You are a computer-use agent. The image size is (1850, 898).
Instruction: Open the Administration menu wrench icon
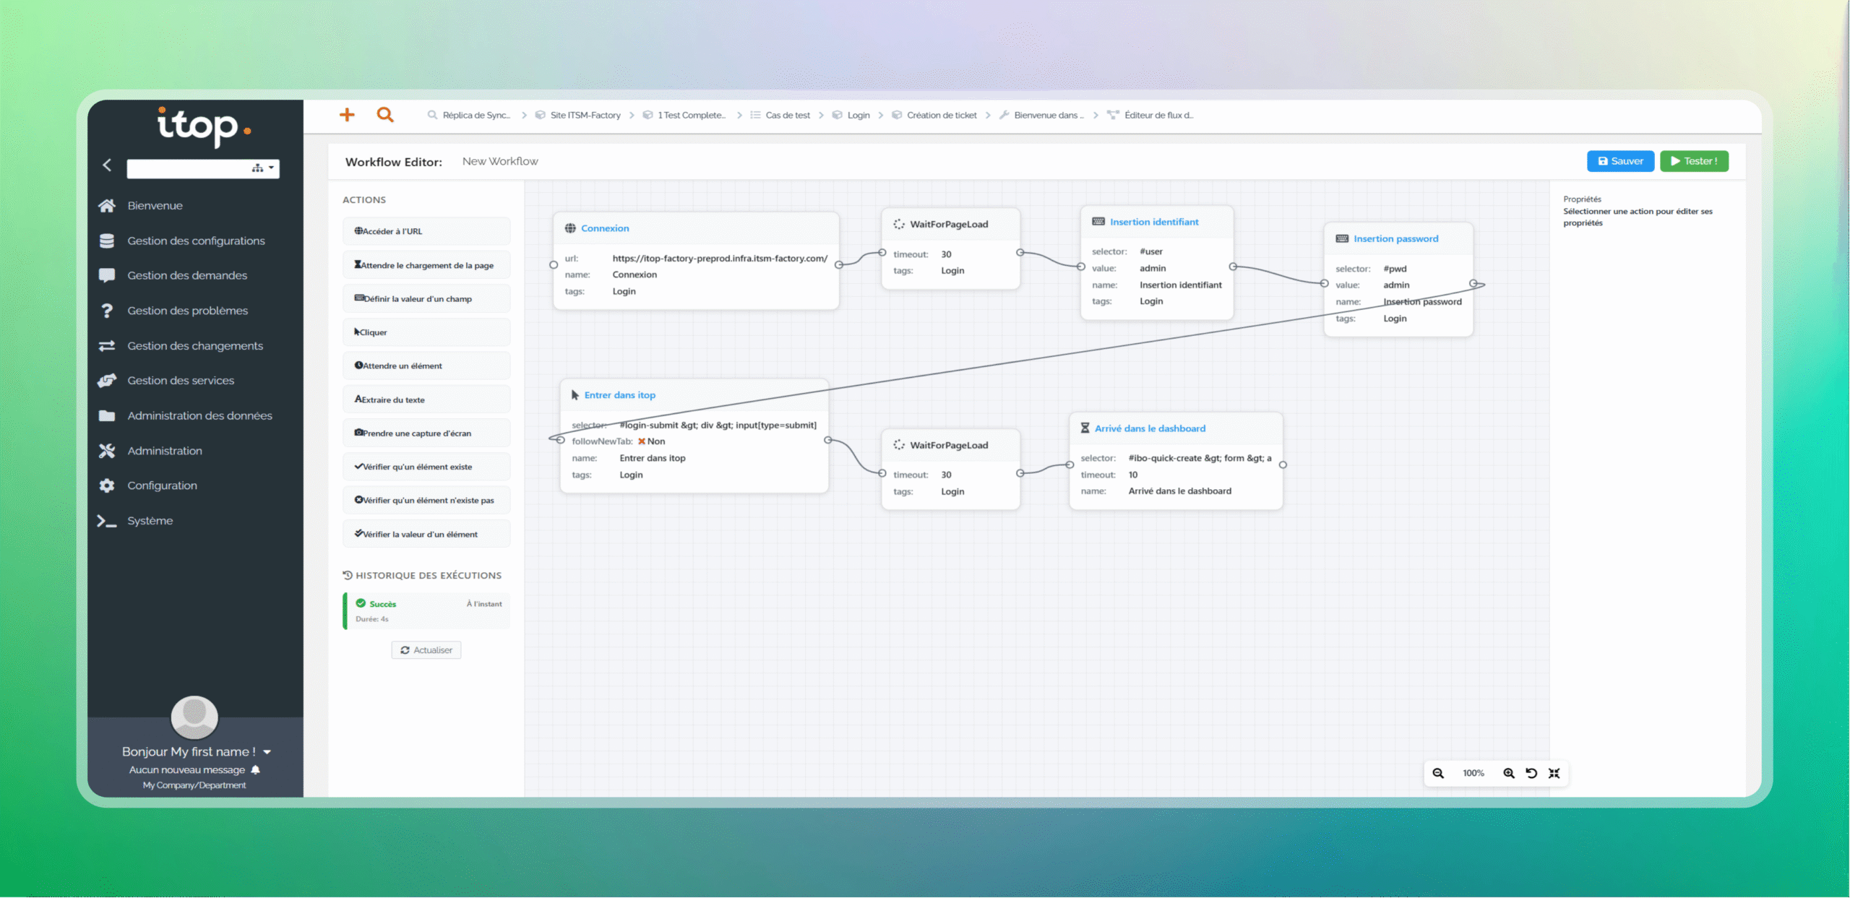pos(107,451)
